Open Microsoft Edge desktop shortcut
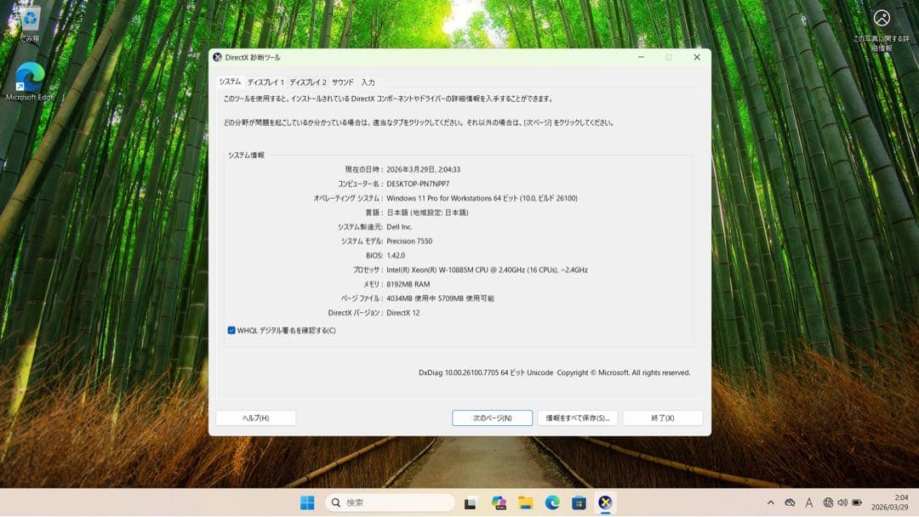The image size is (919, 517). click(x=30, y=82)
